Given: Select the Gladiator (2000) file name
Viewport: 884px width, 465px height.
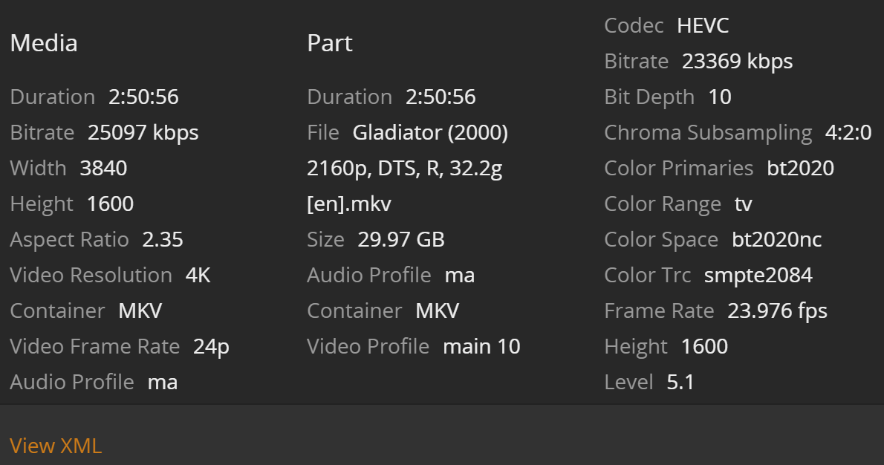Looking at the screenshot, I should point(430,133).
